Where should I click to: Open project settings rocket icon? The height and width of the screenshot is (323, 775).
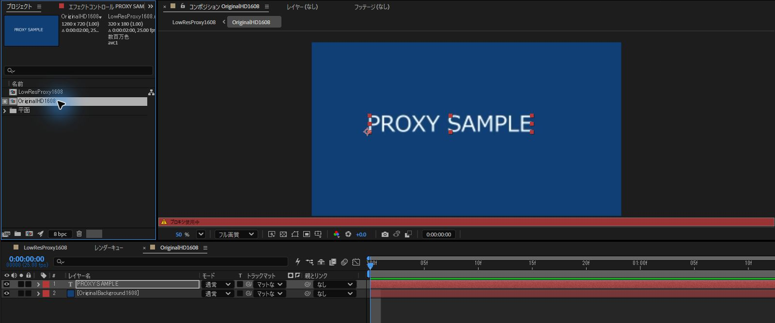pos(41,234)
